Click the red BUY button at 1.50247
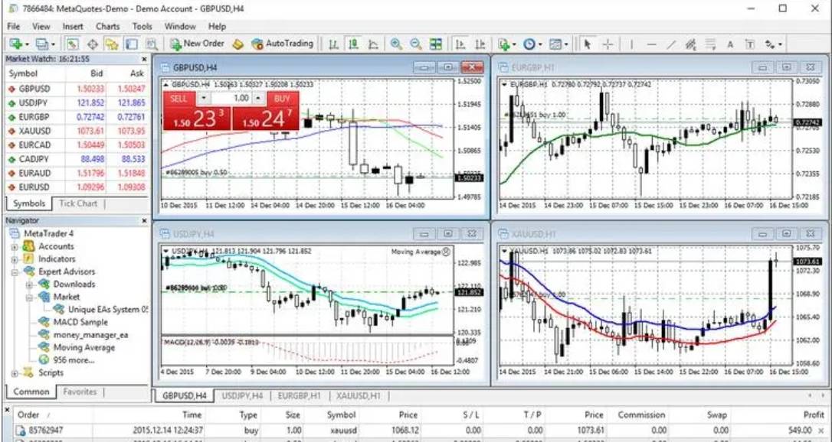 click(x=266, y=111)
